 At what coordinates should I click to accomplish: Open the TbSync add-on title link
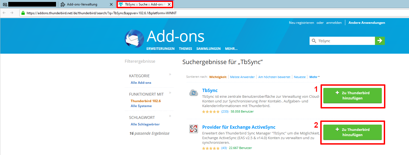coord(210,90)
